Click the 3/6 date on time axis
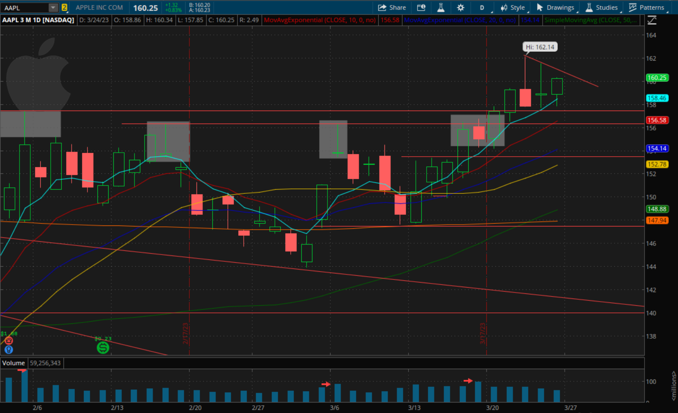Viewport: 678px width, 413px height. click(x=334, y=408)
